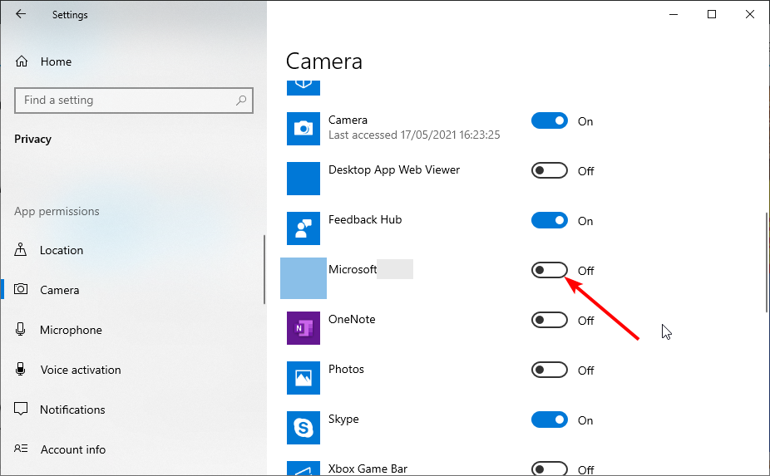Click the back arrow in Settings
770x476 pixels.
pos(21,14)
